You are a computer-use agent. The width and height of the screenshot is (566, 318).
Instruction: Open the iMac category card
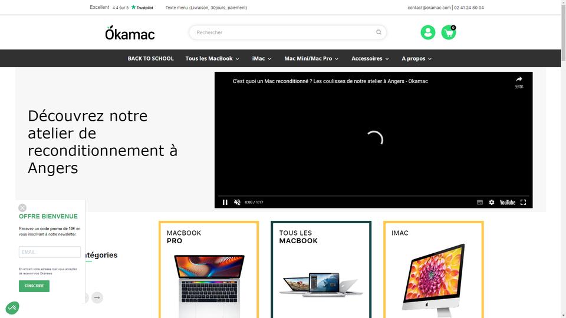click(433, 269)
